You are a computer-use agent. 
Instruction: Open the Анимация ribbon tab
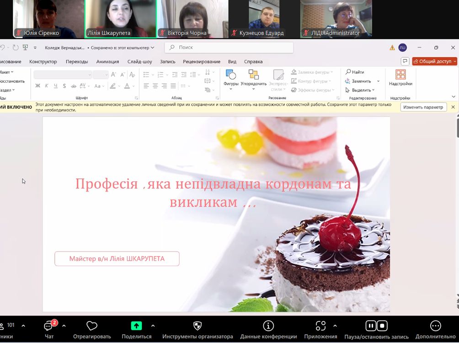point(107,61)
